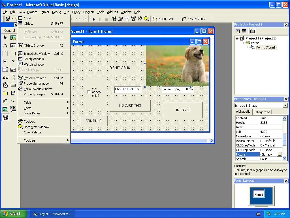The width and height of the screenshot is (290, 218).
Task: Click the properties list scroll-down arrow
Action: pos(284,158)
